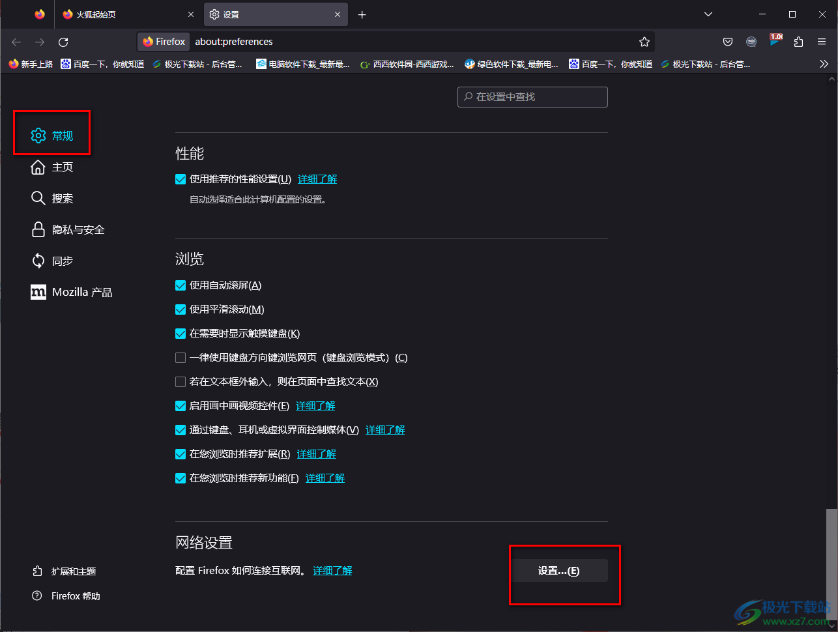This screenshot has width=838, height=632.
Task: Open Mozilla 产品 category
Action: pyautogui.click(x=72, y=292)
